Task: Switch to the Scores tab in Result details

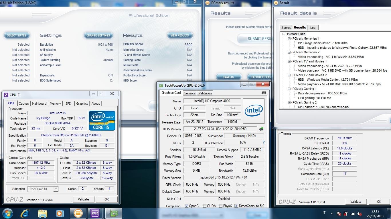Action: click(286, 28)
